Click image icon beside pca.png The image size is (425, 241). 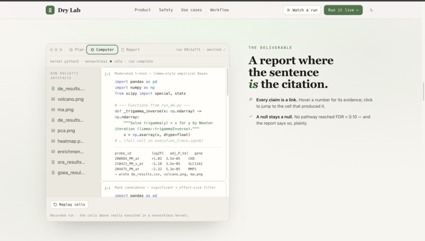[x=53, y=131]
